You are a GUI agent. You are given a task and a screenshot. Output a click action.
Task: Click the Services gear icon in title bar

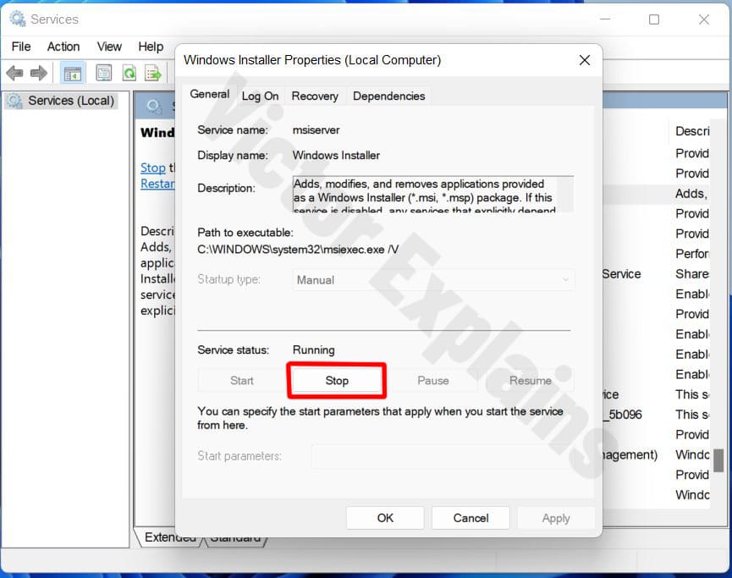[18, 19]
